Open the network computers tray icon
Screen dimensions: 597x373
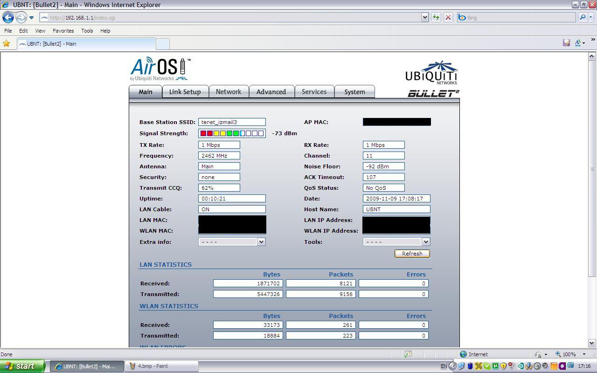(x=461, y=366)
